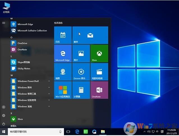The height and width of the screenshot is (136, 179).
Task: Open the Win10应用商店 store tile
Action: (63, 90)
